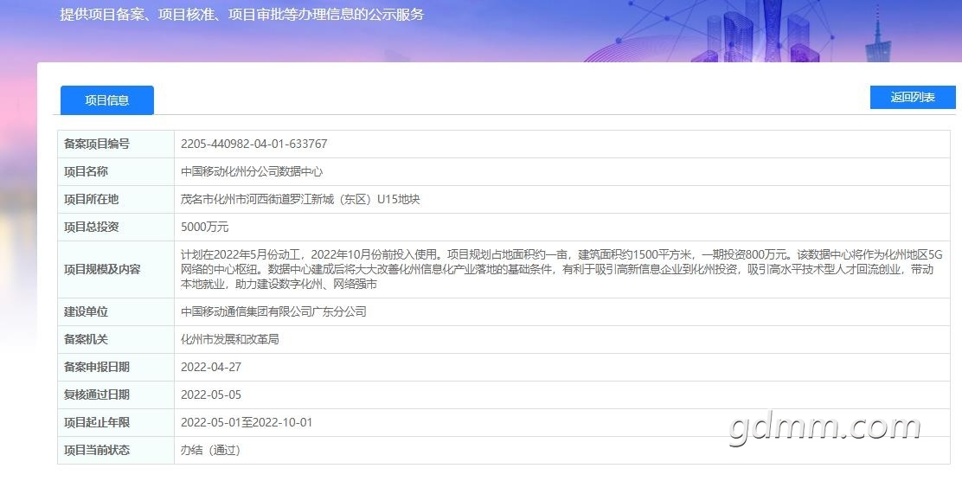This screenshot has height=481, width=962.
Task: Click the 建设单位 label cell
Action: [116, 311]
